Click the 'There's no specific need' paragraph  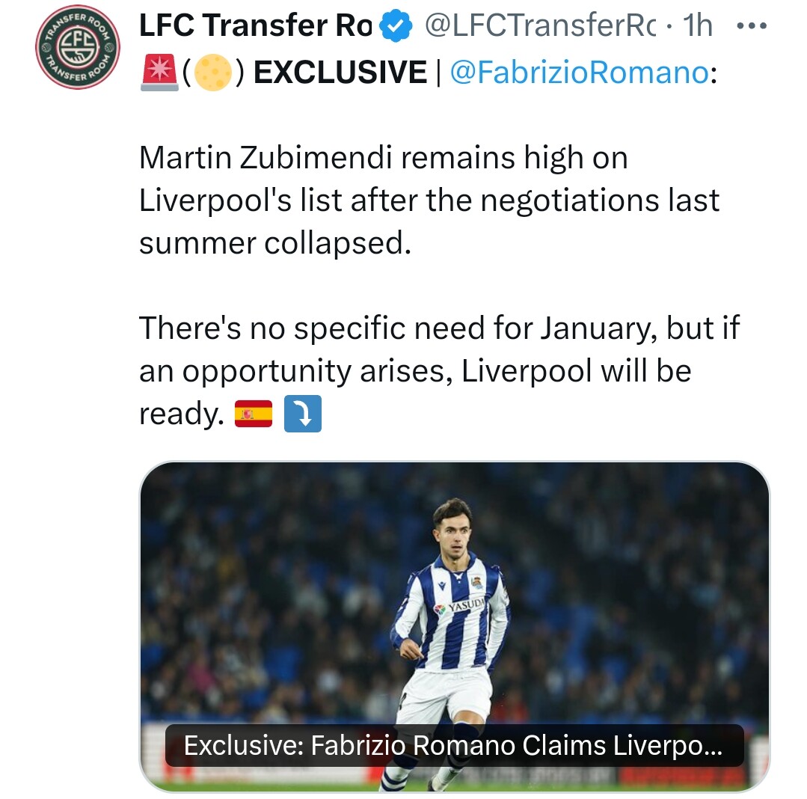point(439,370)
